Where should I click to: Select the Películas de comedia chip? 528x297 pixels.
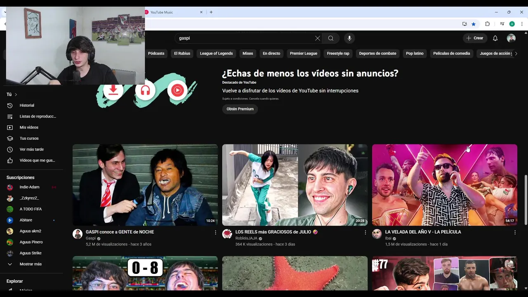[451, 53]
